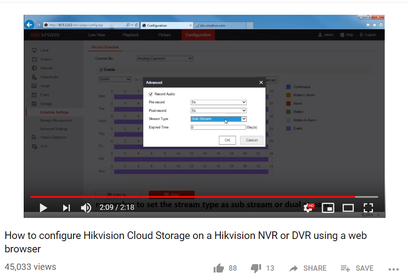408x277 pixels.
Task: Open video quality settings gear
Action: (308, 208)
